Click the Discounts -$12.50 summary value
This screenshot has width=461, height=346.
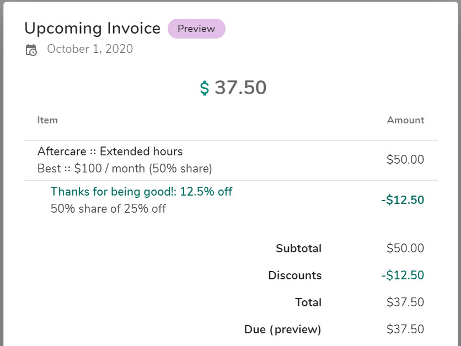[403, 275]
